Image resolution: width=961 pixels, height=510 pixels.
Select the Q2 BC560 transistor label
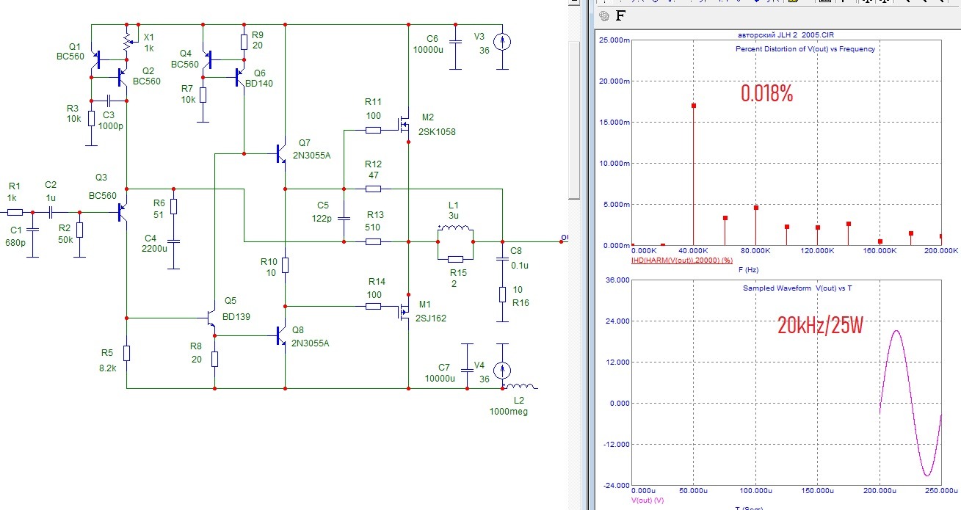pyautogui.click(x=147, y=76)
